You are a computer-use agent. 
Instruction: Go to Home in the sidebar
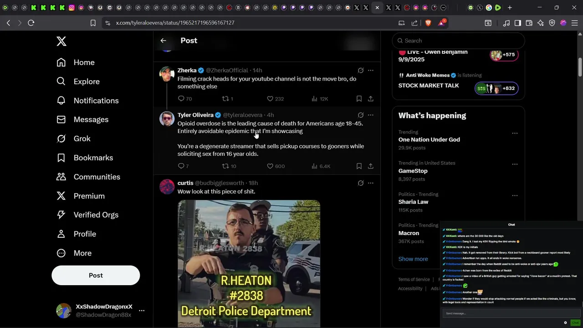point(76,62)
